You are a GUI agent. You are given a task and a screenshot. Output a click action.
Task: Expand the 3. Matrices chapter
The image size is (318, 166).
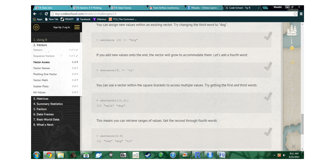click(x=41, y=99)
